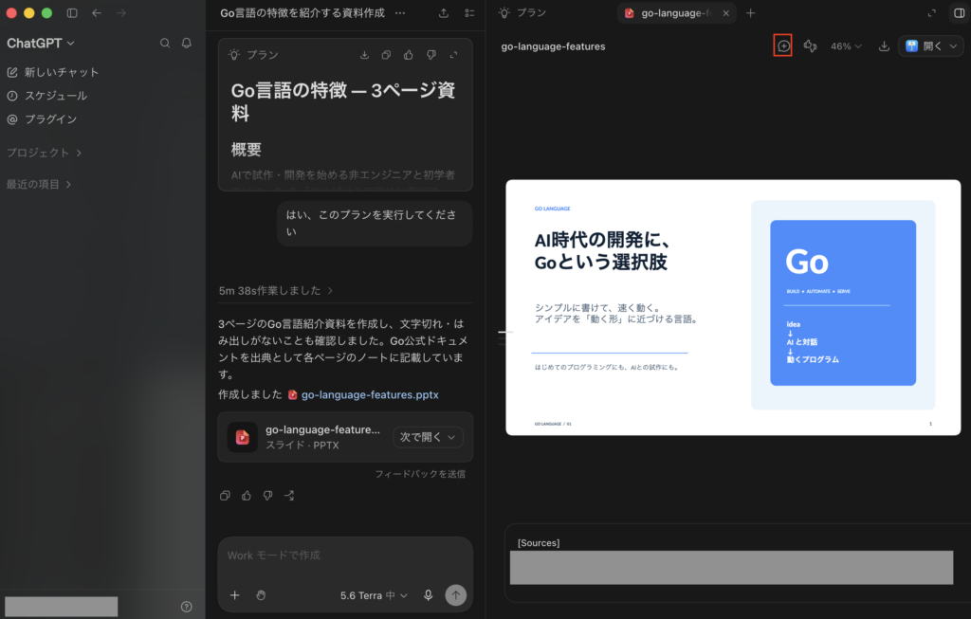This screenshot has height=619, width=971.
Task: Open help question mark icon
Action: coord(187,608)
